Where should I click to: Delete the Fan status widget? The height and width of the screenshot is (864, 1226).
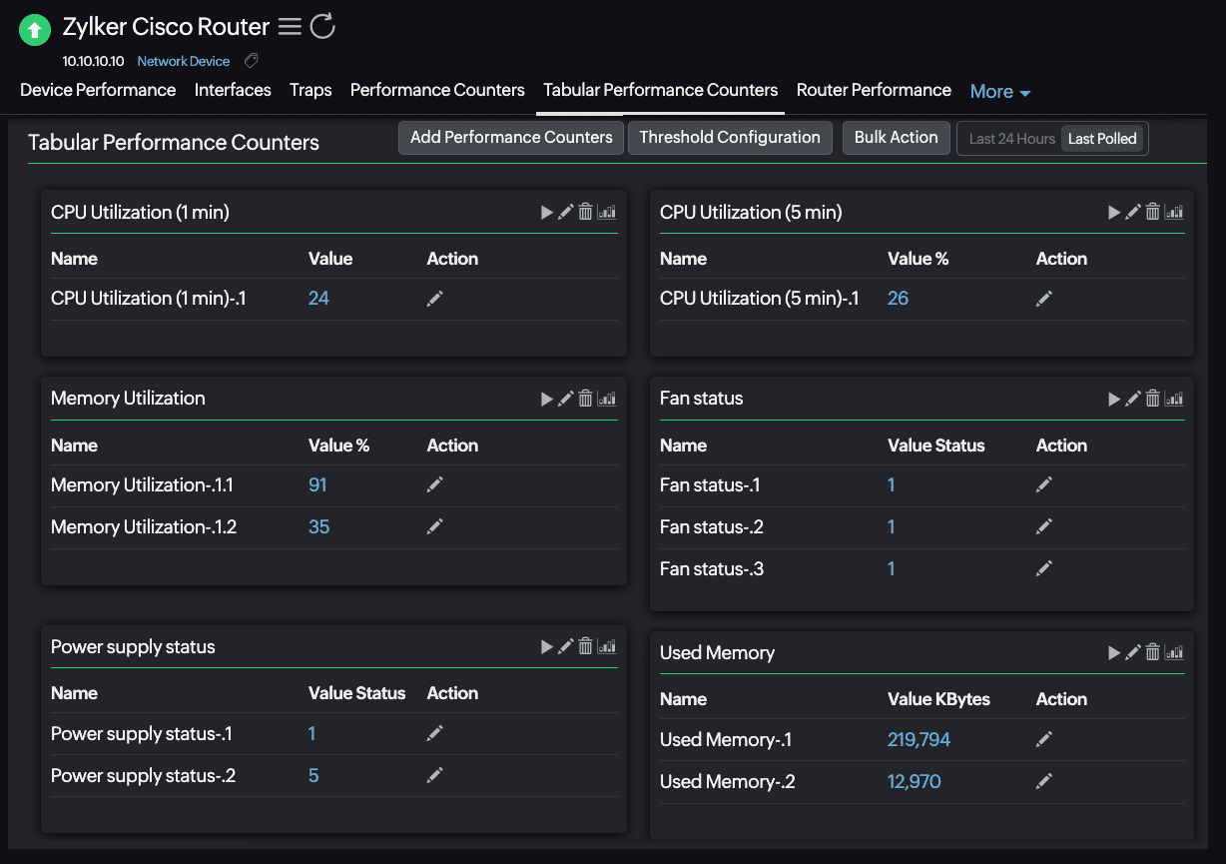pyautogui.click(x=1153, y=398)
